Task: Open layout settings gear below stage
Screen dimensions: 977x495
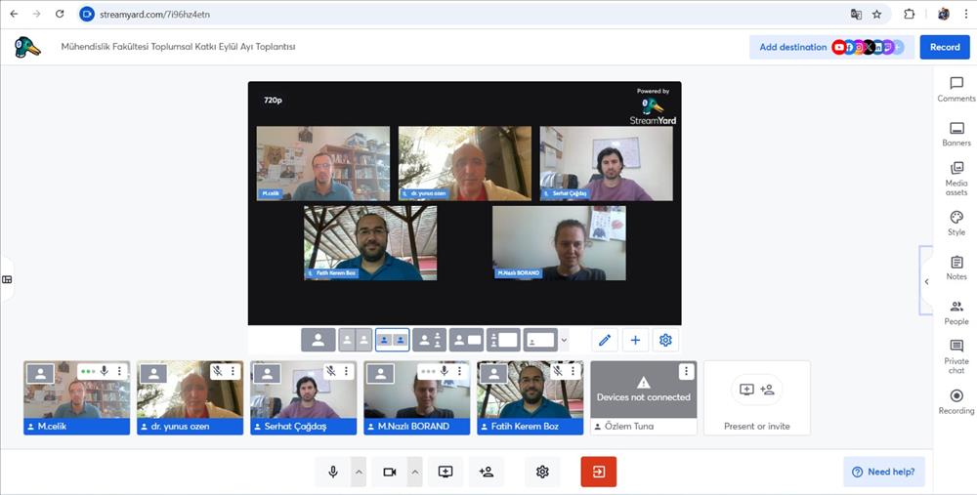Action: pyautogui.click(x=665, y=340)
